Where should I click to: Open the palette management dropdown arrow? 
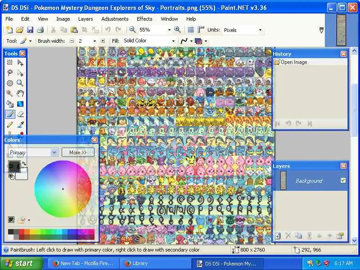coord(29,220)
